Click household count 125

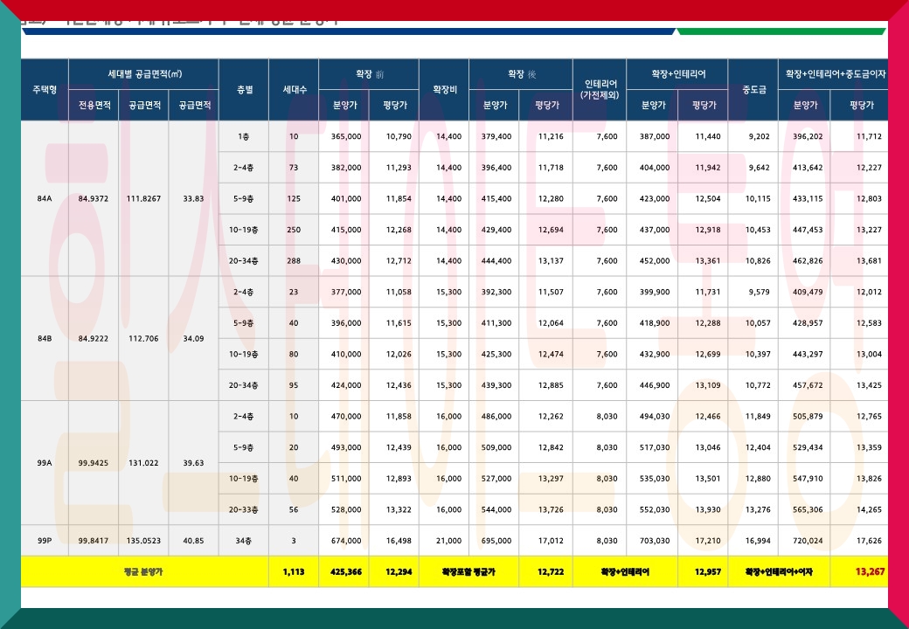tap(294, 198)
